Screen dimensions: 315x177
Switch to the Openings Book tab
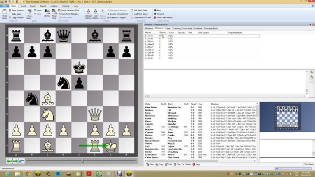(x=211, y=29)
